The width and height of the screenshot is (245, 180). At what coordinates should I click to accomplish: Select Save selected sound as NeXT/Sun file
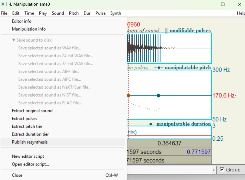click(63, 87)
